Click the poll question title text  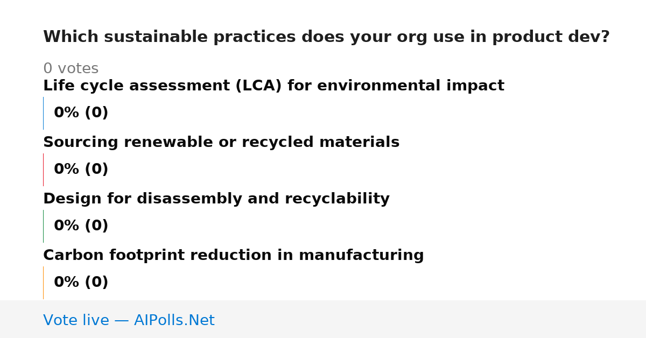click(x=326, y=37)
